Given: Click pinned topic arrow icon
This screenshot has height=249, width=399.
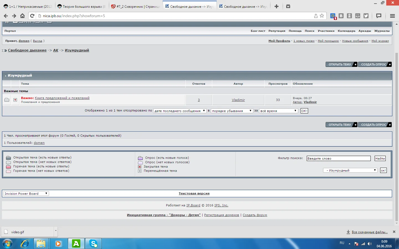Looking at the screenshot, I should 15,100.
